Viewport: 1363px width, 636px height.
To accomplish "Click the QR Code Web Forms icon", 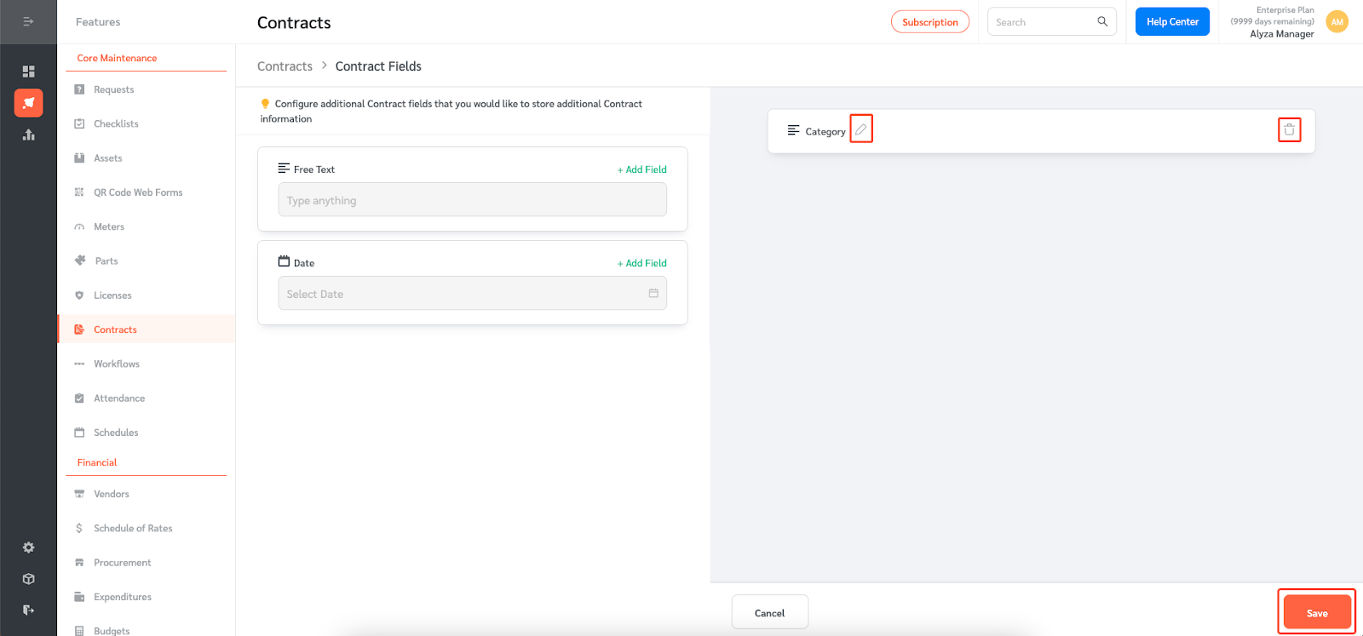I will [79, 192].
